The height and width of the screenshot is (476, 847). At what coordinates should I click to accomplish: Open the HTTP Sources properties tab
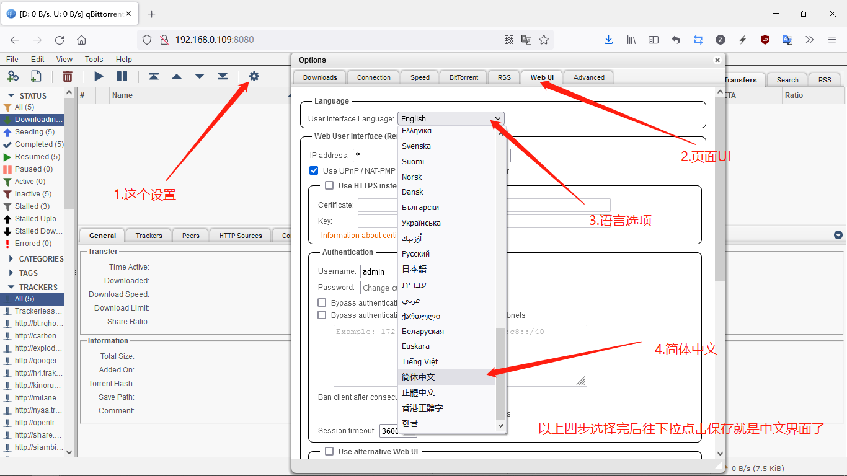pos(241,236)
